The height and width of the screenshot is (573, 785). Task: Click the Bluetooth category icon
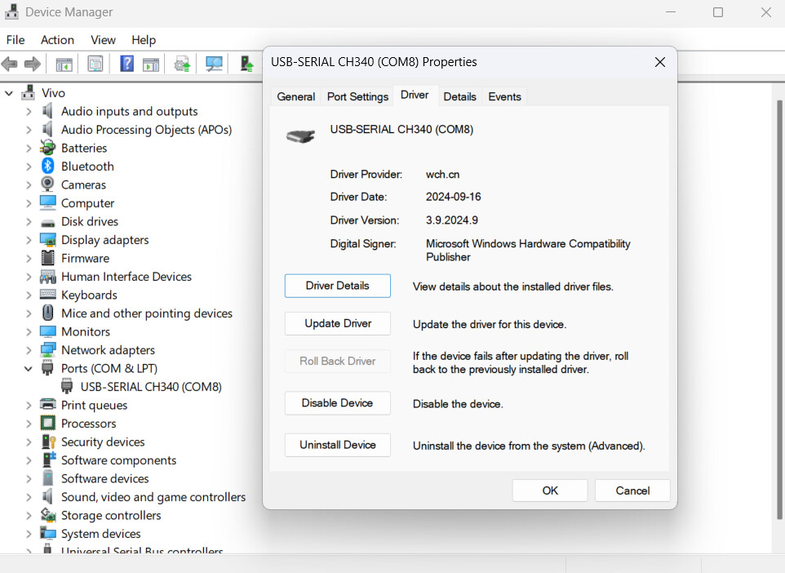47,166
